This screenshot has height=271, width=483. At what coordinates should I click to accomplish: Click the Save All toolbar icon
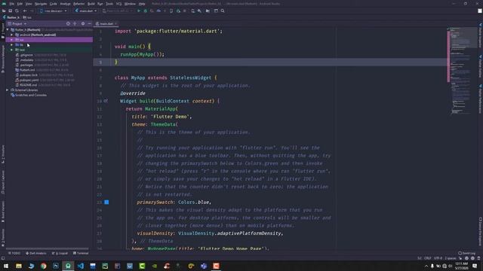coord(10,11)
